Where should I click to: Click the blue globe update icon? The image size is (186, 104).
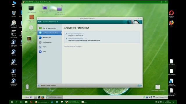40,38
